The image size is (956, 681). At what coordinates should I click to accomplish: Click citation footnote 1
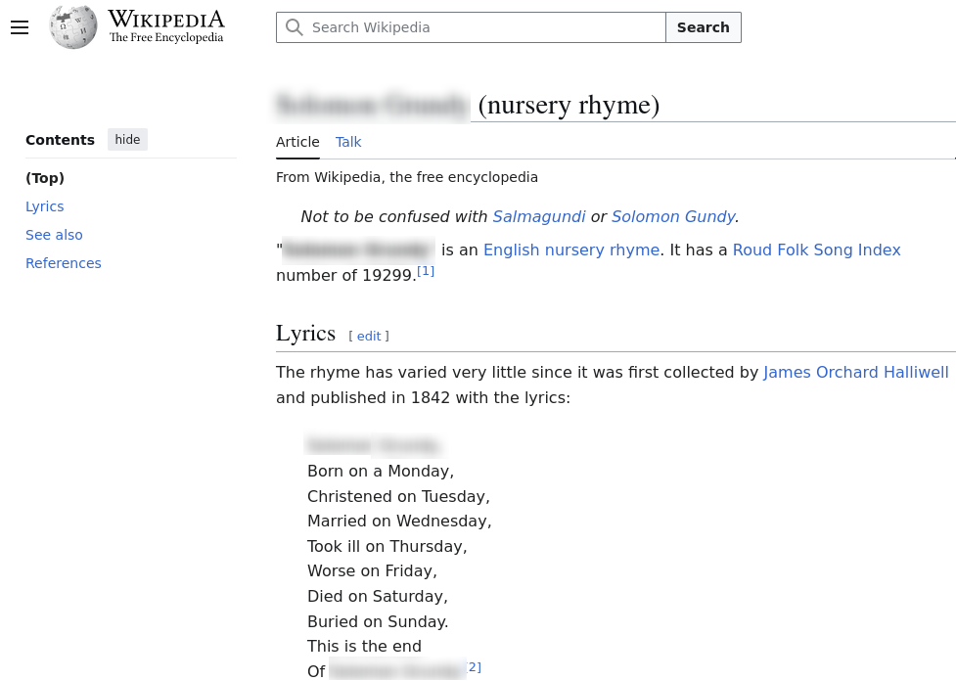pos(426,272)
